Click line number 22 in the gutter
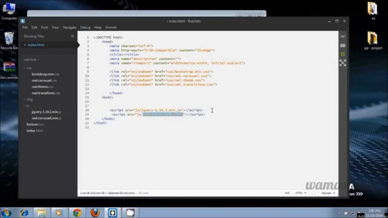The width and height of the screenshot is (388, 218). (87, 127)
